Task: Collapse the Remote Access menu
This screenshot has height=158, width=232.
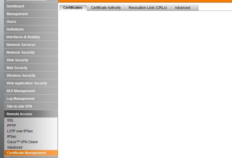Action: point(19,114)
